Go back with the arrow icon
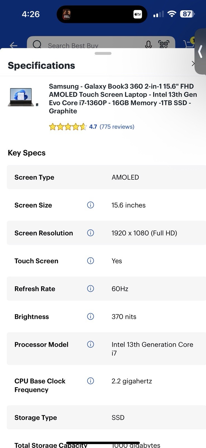Screen dimensions: 206x448 (13, 45)
